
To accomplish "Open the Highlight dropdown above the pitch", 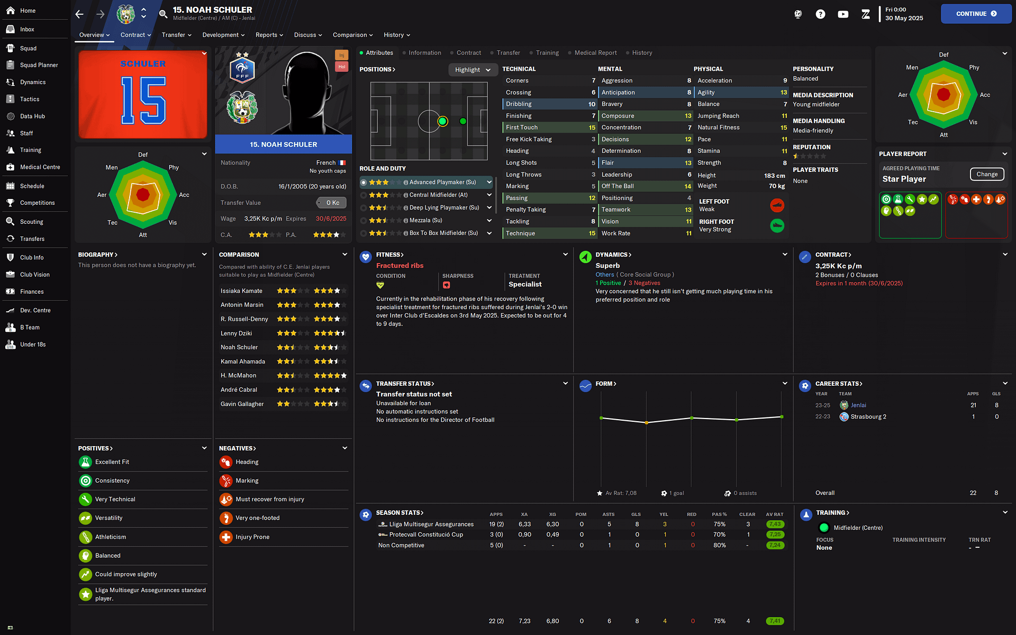I will point(473,70).
